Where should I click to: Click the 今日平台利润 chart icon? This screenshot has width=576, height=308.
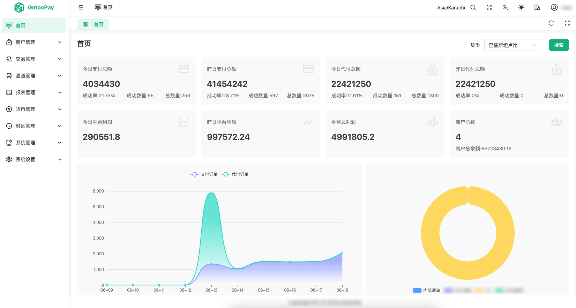point(184,122)
